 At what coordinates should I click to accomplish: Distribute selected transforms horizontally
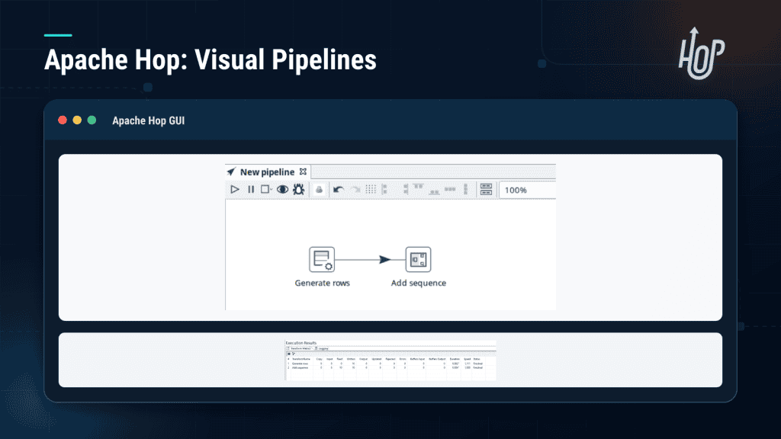tap(450, 190)
